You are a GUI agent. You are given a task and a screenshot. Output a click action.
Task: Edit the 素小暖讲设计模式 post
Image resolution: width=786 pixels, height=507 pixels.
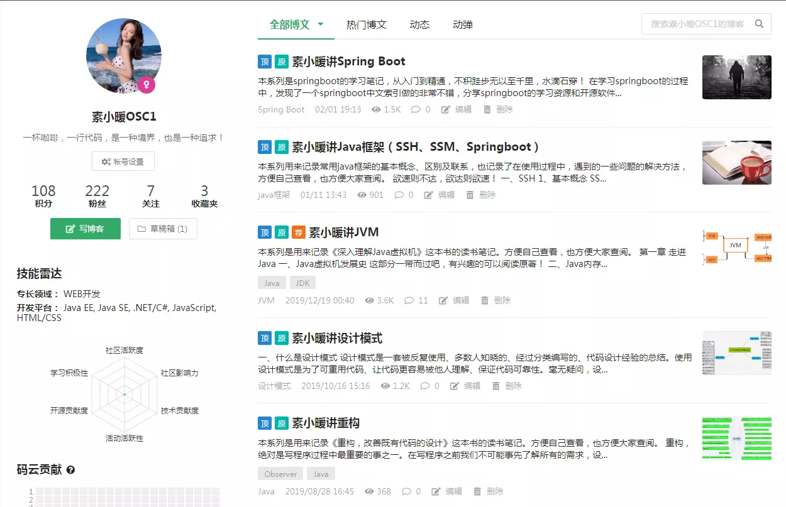click(465, 386)
